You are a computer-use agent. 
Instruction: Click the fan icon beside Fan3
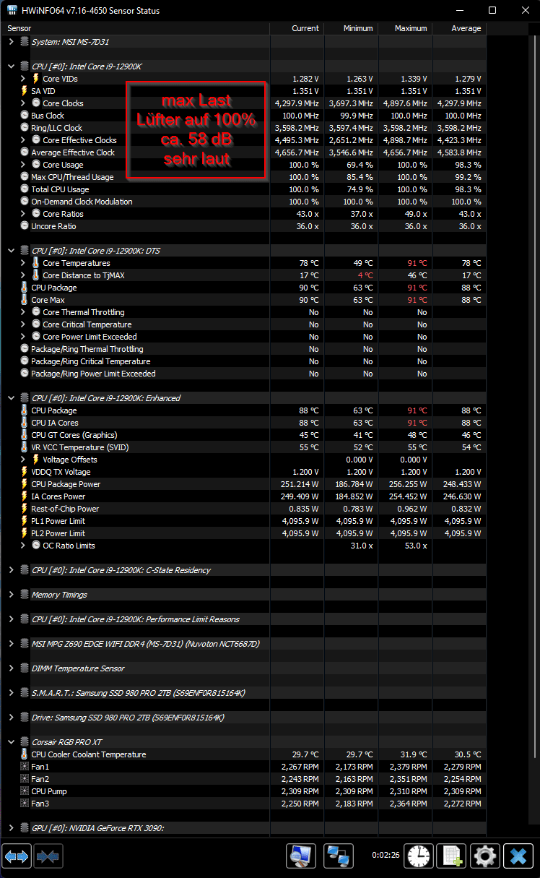[25, 804]
